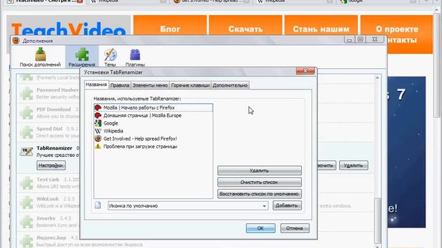Click Firefox icon in Дополнения title bar

16,41
